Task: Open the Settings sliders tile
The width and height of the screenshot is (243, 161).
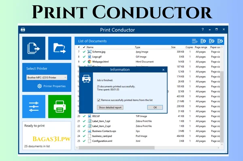Action: [34, 107]
